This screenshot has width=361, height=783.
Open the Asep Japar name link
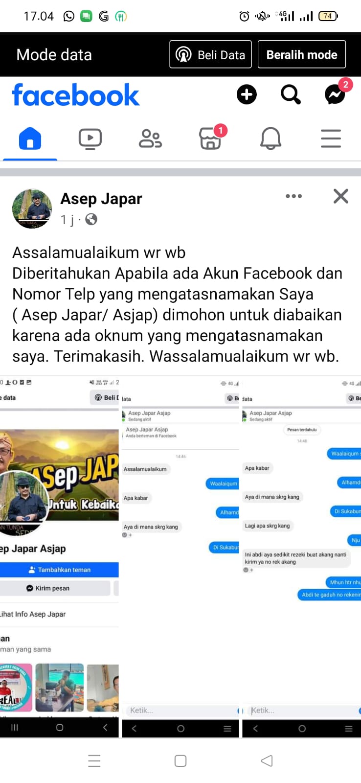tap(101, 199)
